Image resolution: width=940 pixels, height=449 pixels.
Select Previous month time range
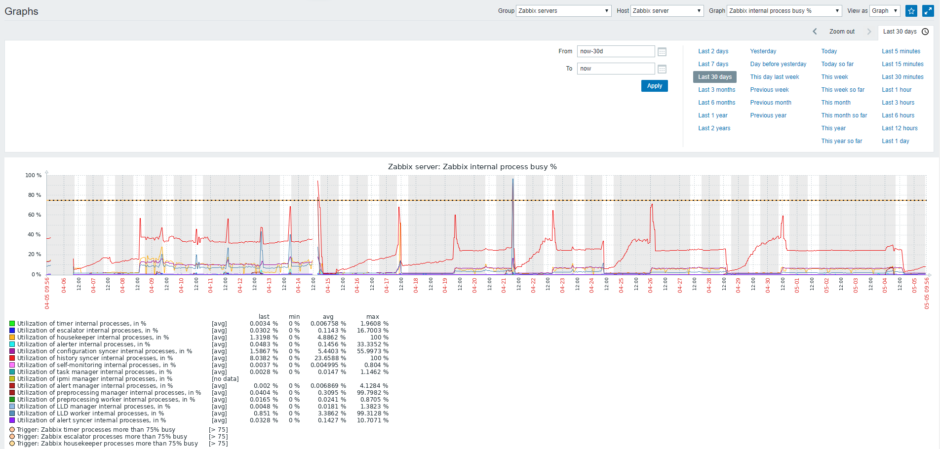click(x=770, y=103)
